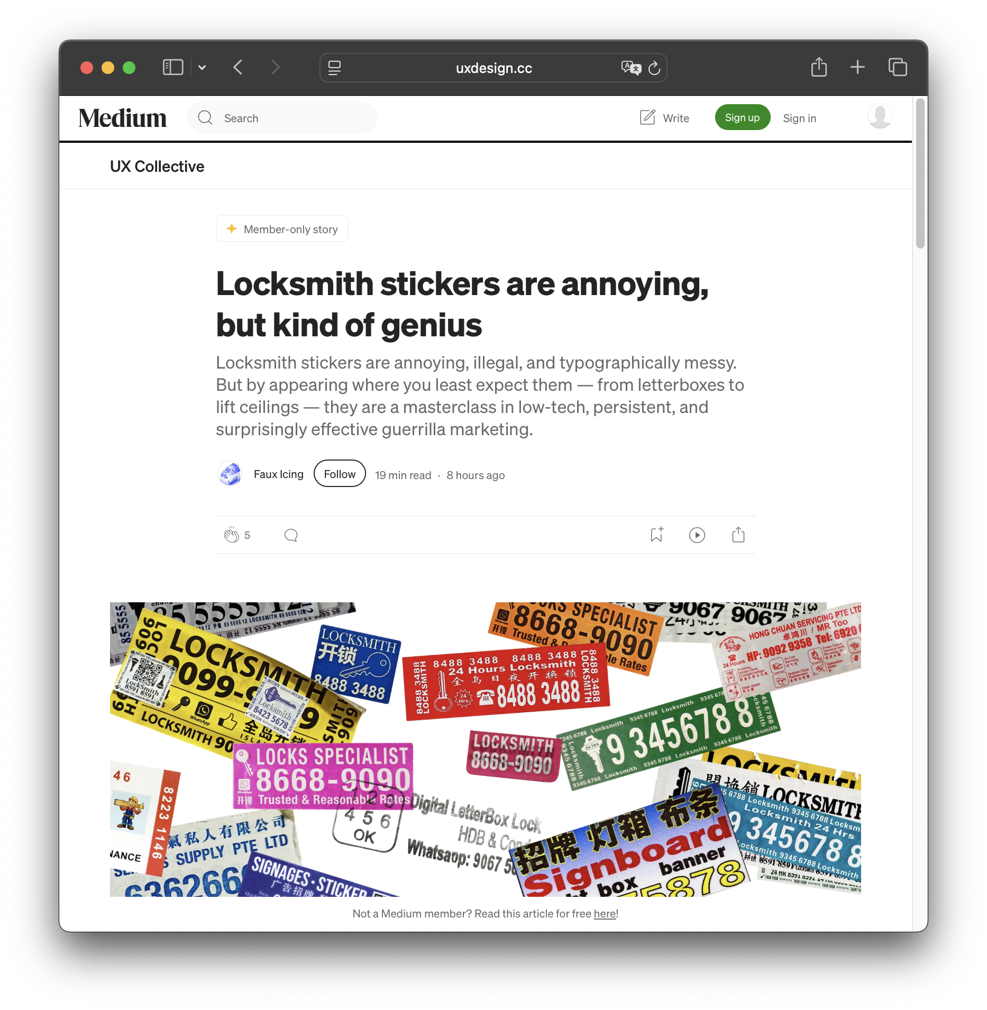This screenshot has height=1010, width=987.
Task: Click the green Sign up button
Action: point(742,117)
